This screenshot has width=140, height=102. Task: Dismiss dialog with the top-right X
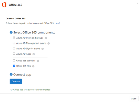pos(137,4)
